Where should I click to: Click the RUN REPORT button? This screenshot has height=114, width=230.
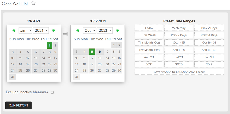coord(18,105)
